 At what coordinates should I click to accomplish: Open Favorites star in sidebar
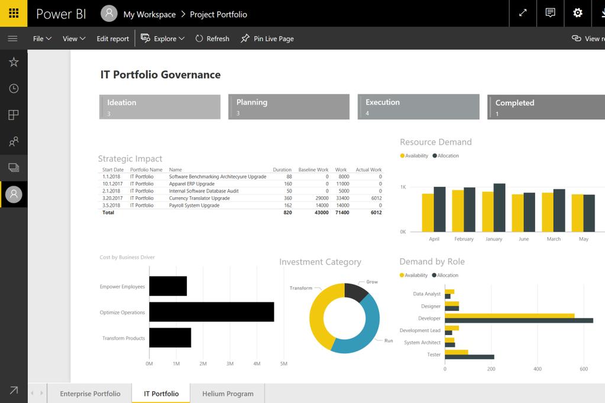pyautogui.click(x=14, y=62)
